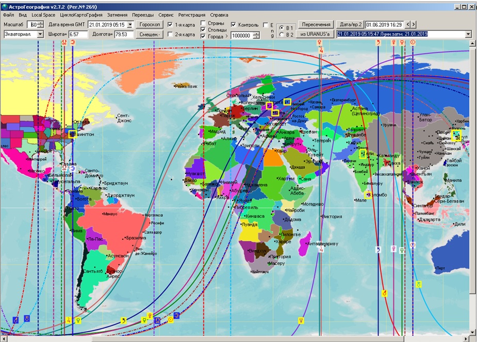
Task: Enable the 'Страны' checkbox
Action: point(203,23)
